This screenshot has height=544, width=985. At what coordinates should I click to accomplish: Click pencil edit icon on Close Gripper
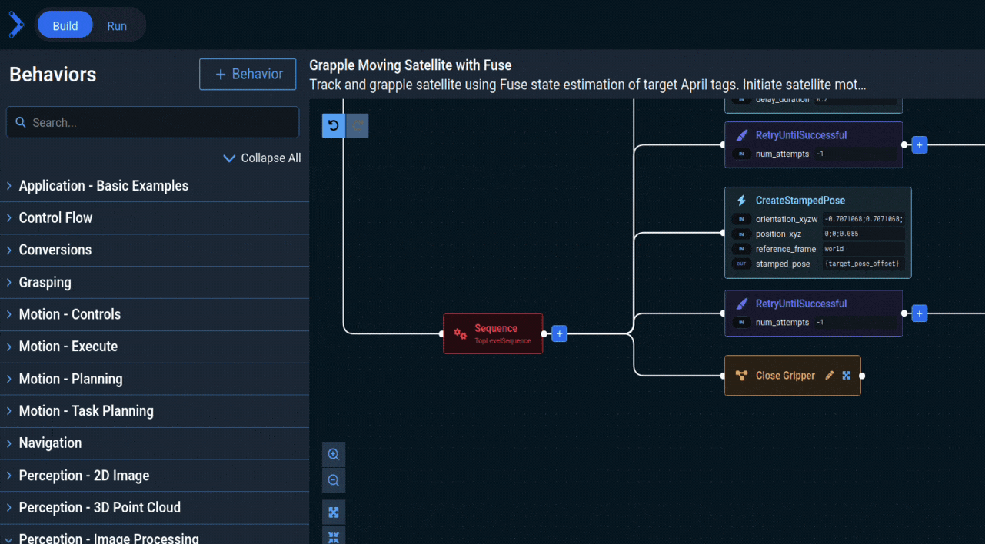pos(829,376)
